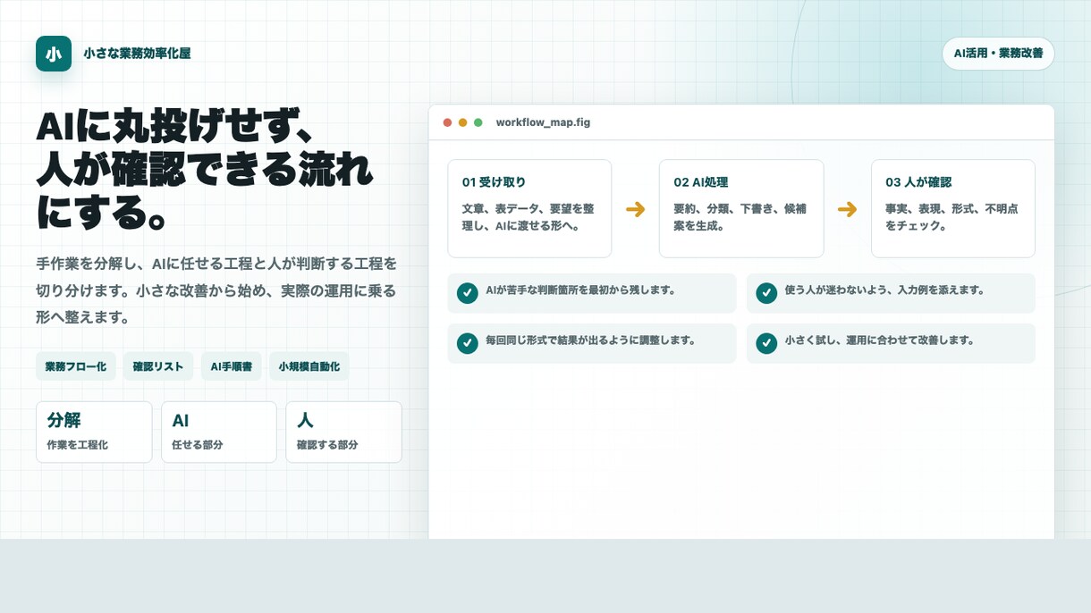Image resolution: width=1091 pixels, height=613 pixels.
Task: Click checkmark beside 使う人が迷わないよう item
Action: 766,293
